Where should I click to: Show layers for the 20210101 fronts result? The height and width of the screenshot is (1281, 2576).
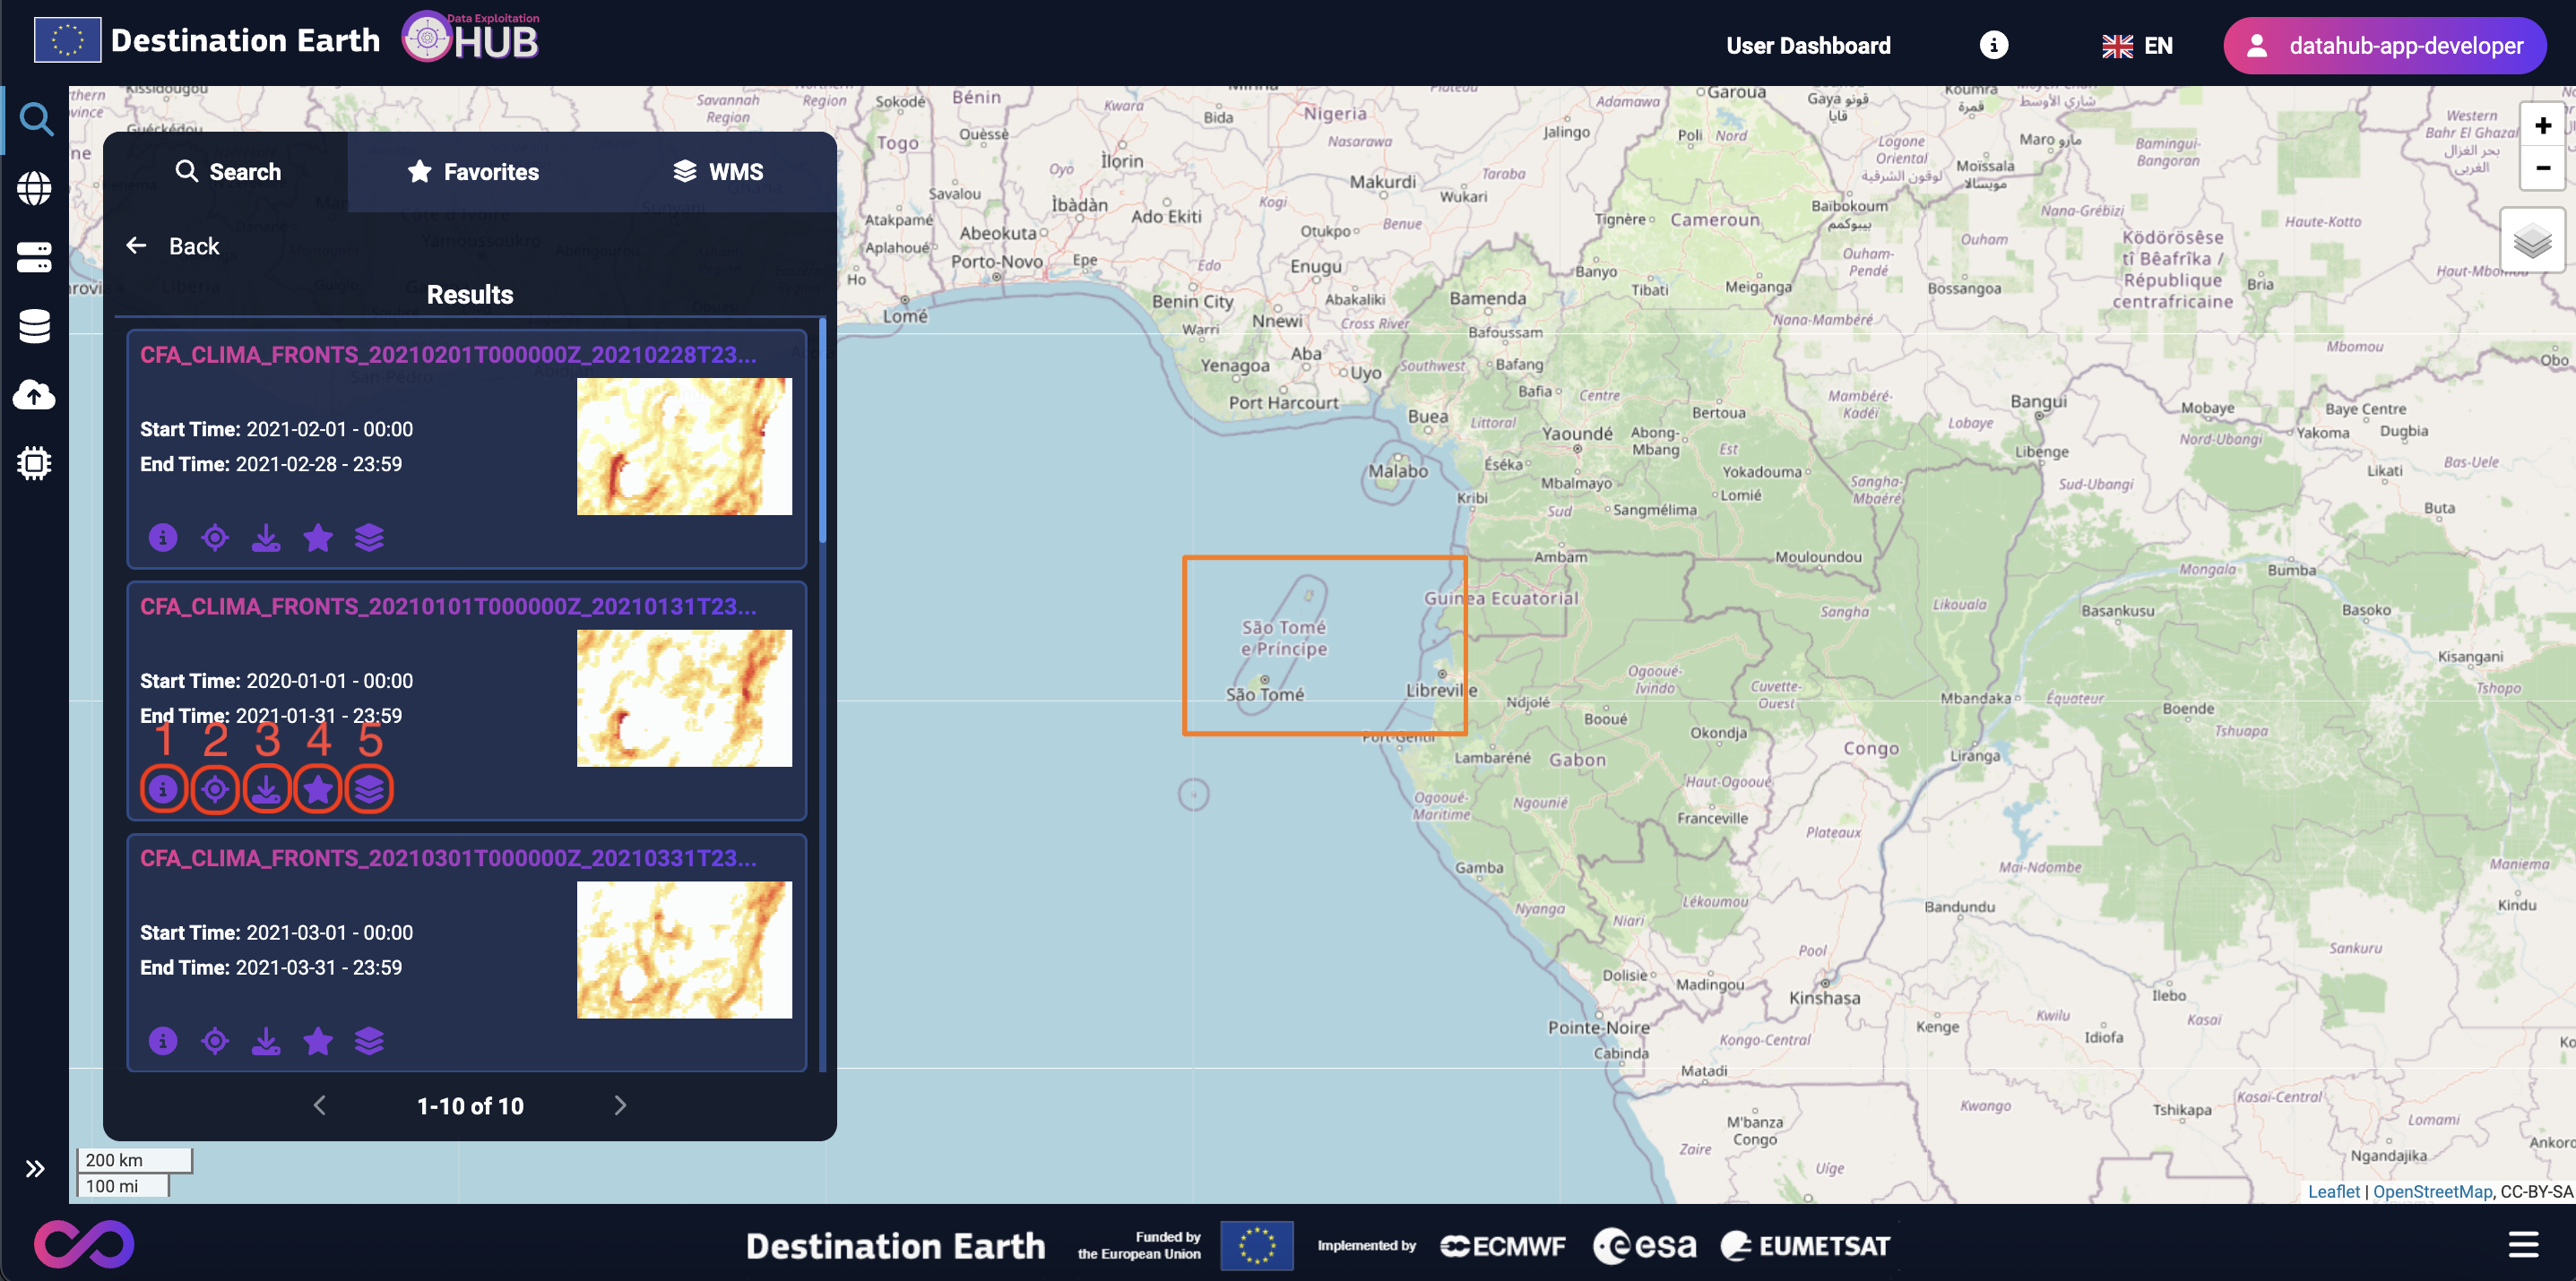pyautogui.click(x=370, y=789)
